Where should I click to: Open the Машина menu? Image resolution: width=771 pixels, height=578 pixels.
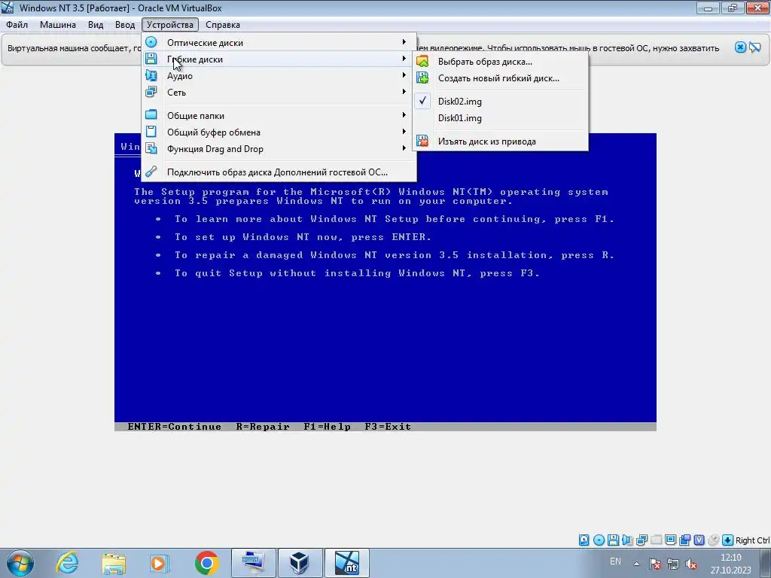[57, 25]
